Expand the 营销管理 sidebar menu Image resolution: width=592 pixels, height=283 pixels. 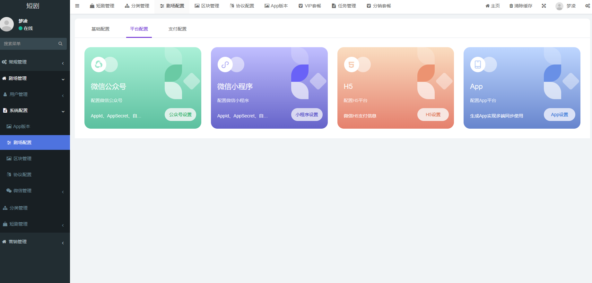pyautogui.click(x=32, y=242)
